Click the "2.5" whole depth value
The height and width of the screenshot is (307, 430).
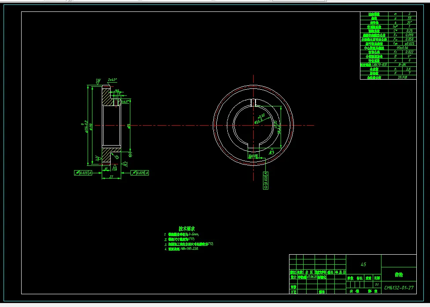409,69
